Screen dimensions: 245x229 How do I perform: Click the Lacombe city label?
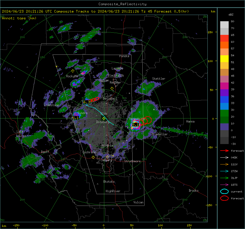click(117, 68)
